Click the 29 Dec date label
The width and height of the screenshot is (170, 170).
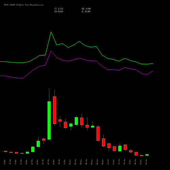[x=54, y=162]
